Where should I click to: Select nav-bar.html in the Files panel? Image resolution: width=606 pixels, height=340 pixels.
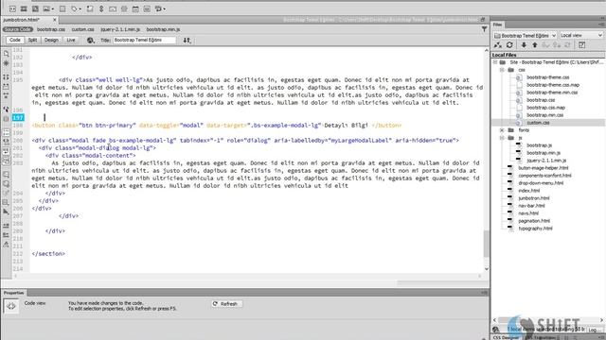(x=531, y=206)
